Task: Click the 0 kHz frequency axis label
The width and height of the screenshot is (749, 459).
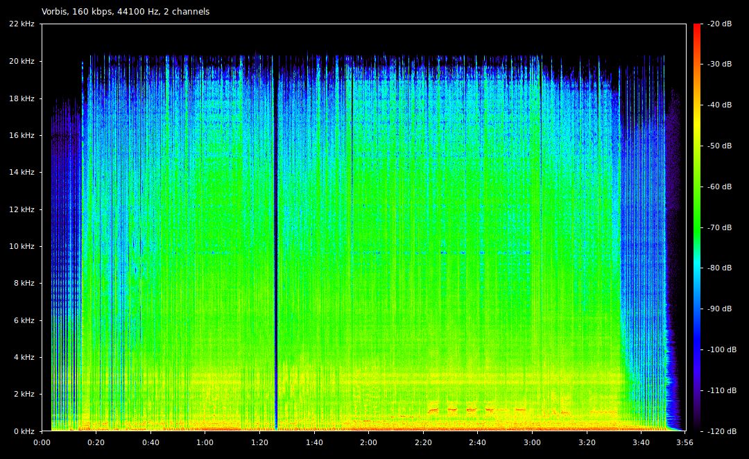Action: point(24,431)
